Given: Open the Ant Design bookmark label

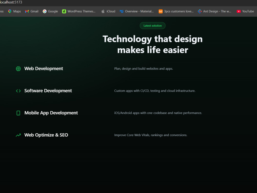Looking at the screenshot, I should point(217,11).
